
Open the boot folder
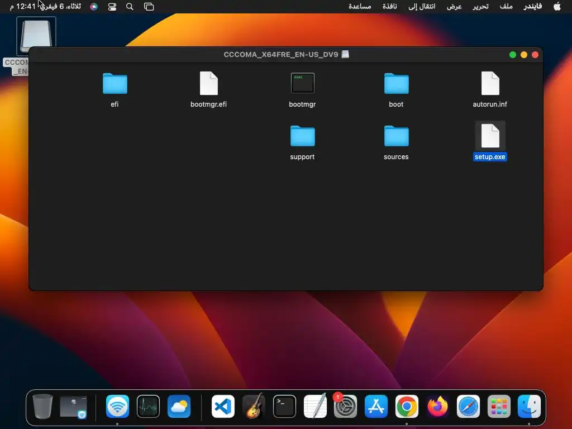[x=396, y=84]
